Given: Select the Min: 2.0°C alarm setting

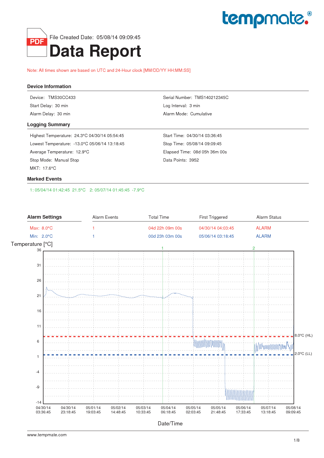Looking at the screenshot, I should 41,236.
